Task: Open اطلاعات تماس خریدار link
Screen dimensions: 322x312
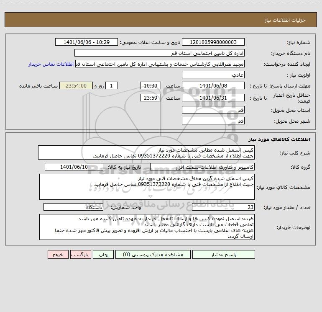Action: click(51, 64)
